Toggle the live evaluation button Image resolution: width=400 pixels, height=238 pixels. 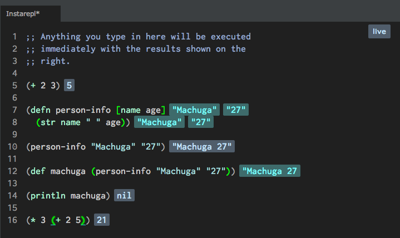(x=379, y=32)
